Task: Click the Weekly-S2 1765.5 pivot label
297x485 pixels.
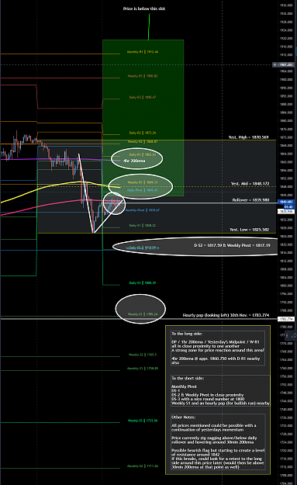Action: [143, 355]
